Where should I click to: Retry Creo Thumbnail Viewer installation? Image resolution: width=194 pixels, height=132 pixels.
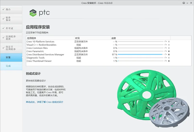point(165,61)
